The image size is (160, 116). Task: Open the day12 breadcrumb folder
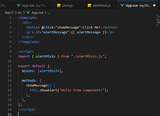9,13
